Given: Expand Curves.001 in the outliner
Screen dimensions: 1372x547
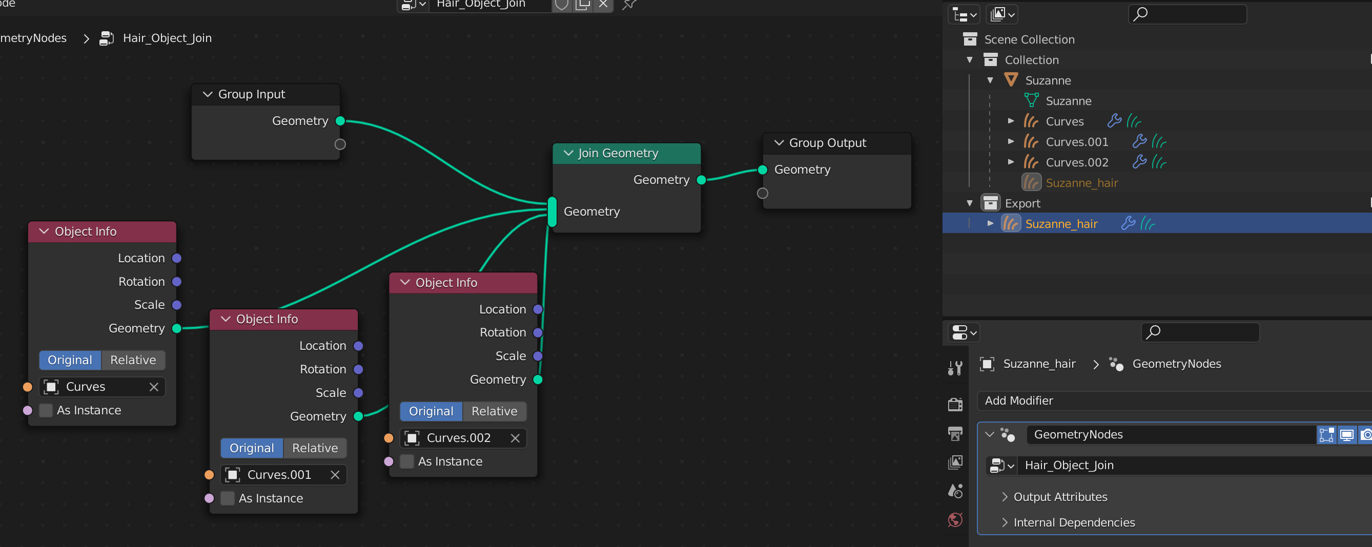Looking at the screenshot, I should (1011, 141).
